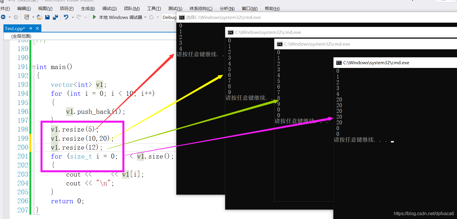This screenshot has height=219, width=457.
Task: Open the 编辑(E) menu
Action: (24, 9)
